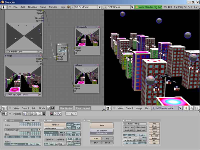The image size is (200, 150).
Task: Delete the SCE:Scene datablock with X
Action: point(132,7)
